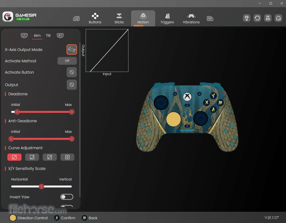
Task: Click the controller's menu button
Action: [199, 94]
